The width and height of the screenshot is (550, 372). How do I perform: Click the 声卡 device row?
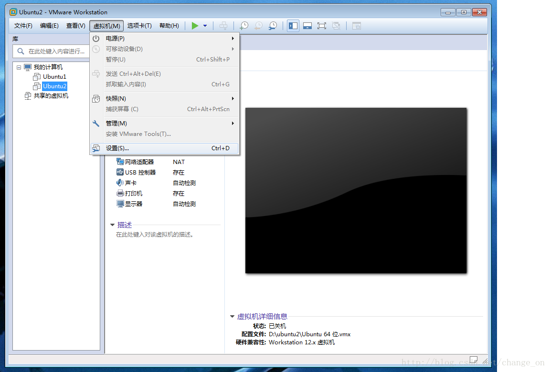[x=156, y=183]
